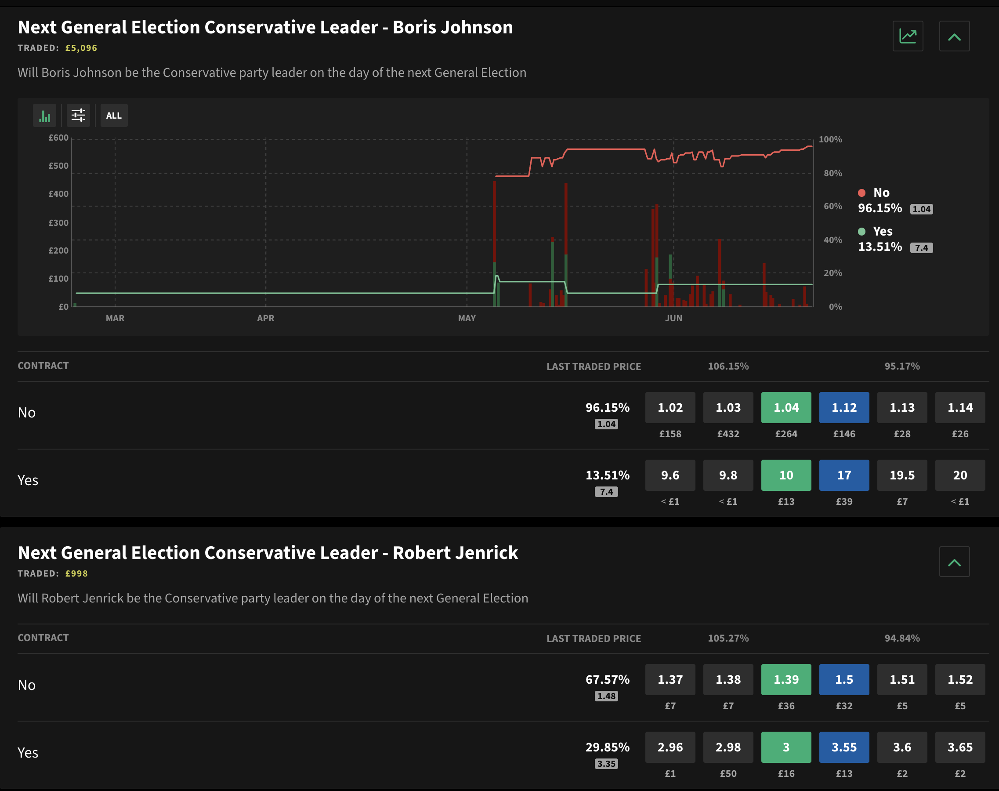This screenshot has width=999, height=791.
Task: Click the APR marker on chart axis
Action: point(266,318)
